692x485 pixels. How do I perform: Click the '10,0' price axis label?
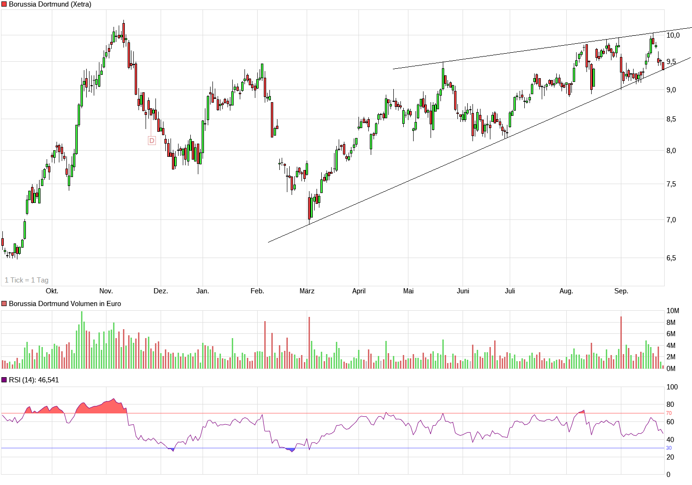[673, 35]
